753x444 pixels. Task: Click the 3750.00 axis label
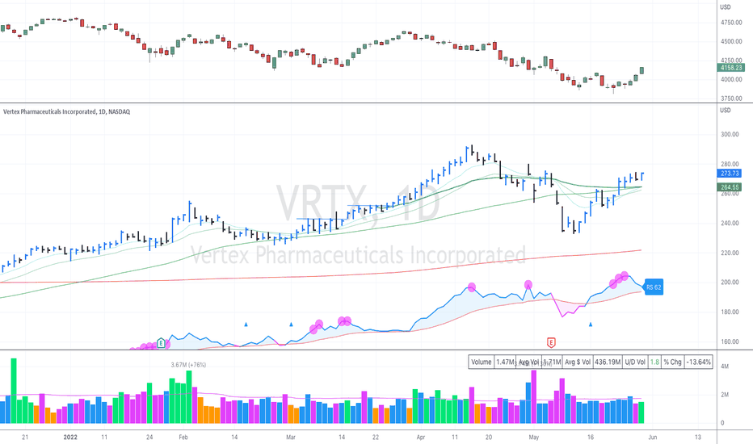(x=731, y=98)
